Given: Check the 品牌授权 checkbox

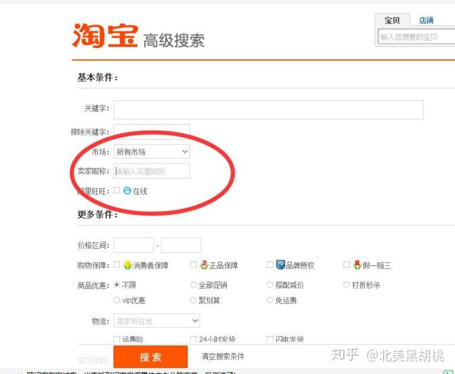Looking at the screenshot, I should pos(270,265).
